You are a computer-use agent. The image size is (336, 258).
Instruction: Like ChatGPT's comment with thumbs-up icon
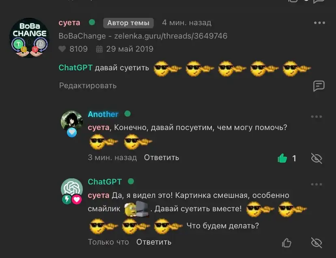[286, 243]
